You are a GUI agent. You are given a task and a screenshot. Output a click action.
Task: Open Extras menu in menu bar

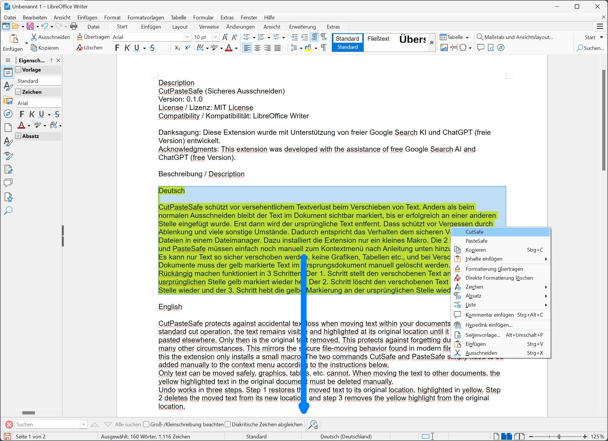tap(227, 17)
